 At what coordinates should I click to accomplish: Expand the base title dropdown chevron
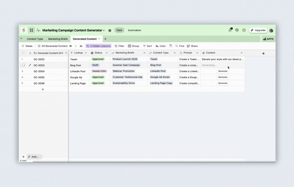[x=104, y=30]
